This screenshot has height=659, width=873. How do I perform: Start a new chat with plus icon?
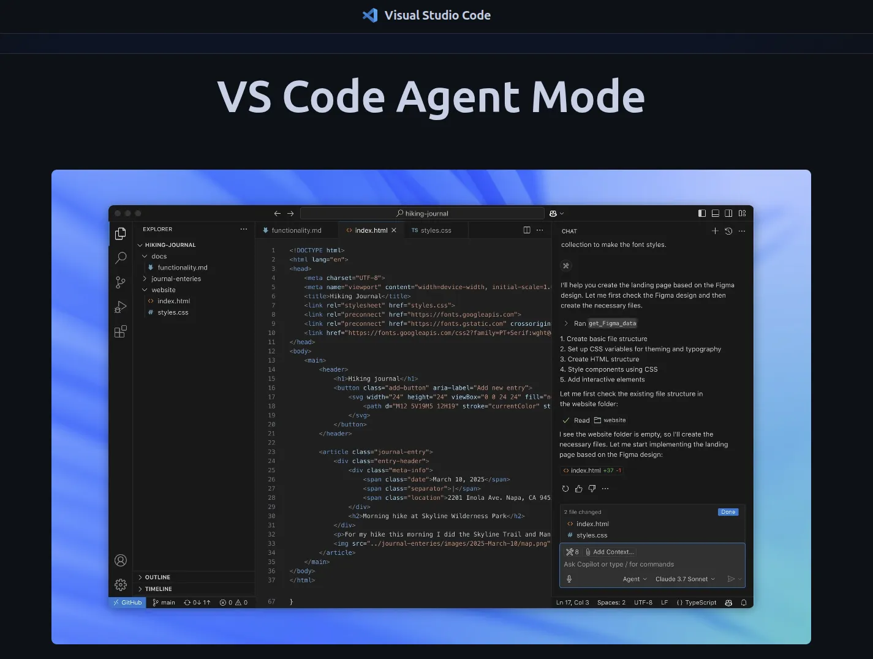point(715,231)
